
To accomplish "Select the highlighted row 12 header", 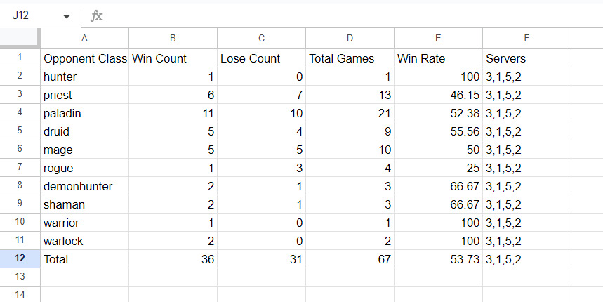I will [x=20, y=259].
